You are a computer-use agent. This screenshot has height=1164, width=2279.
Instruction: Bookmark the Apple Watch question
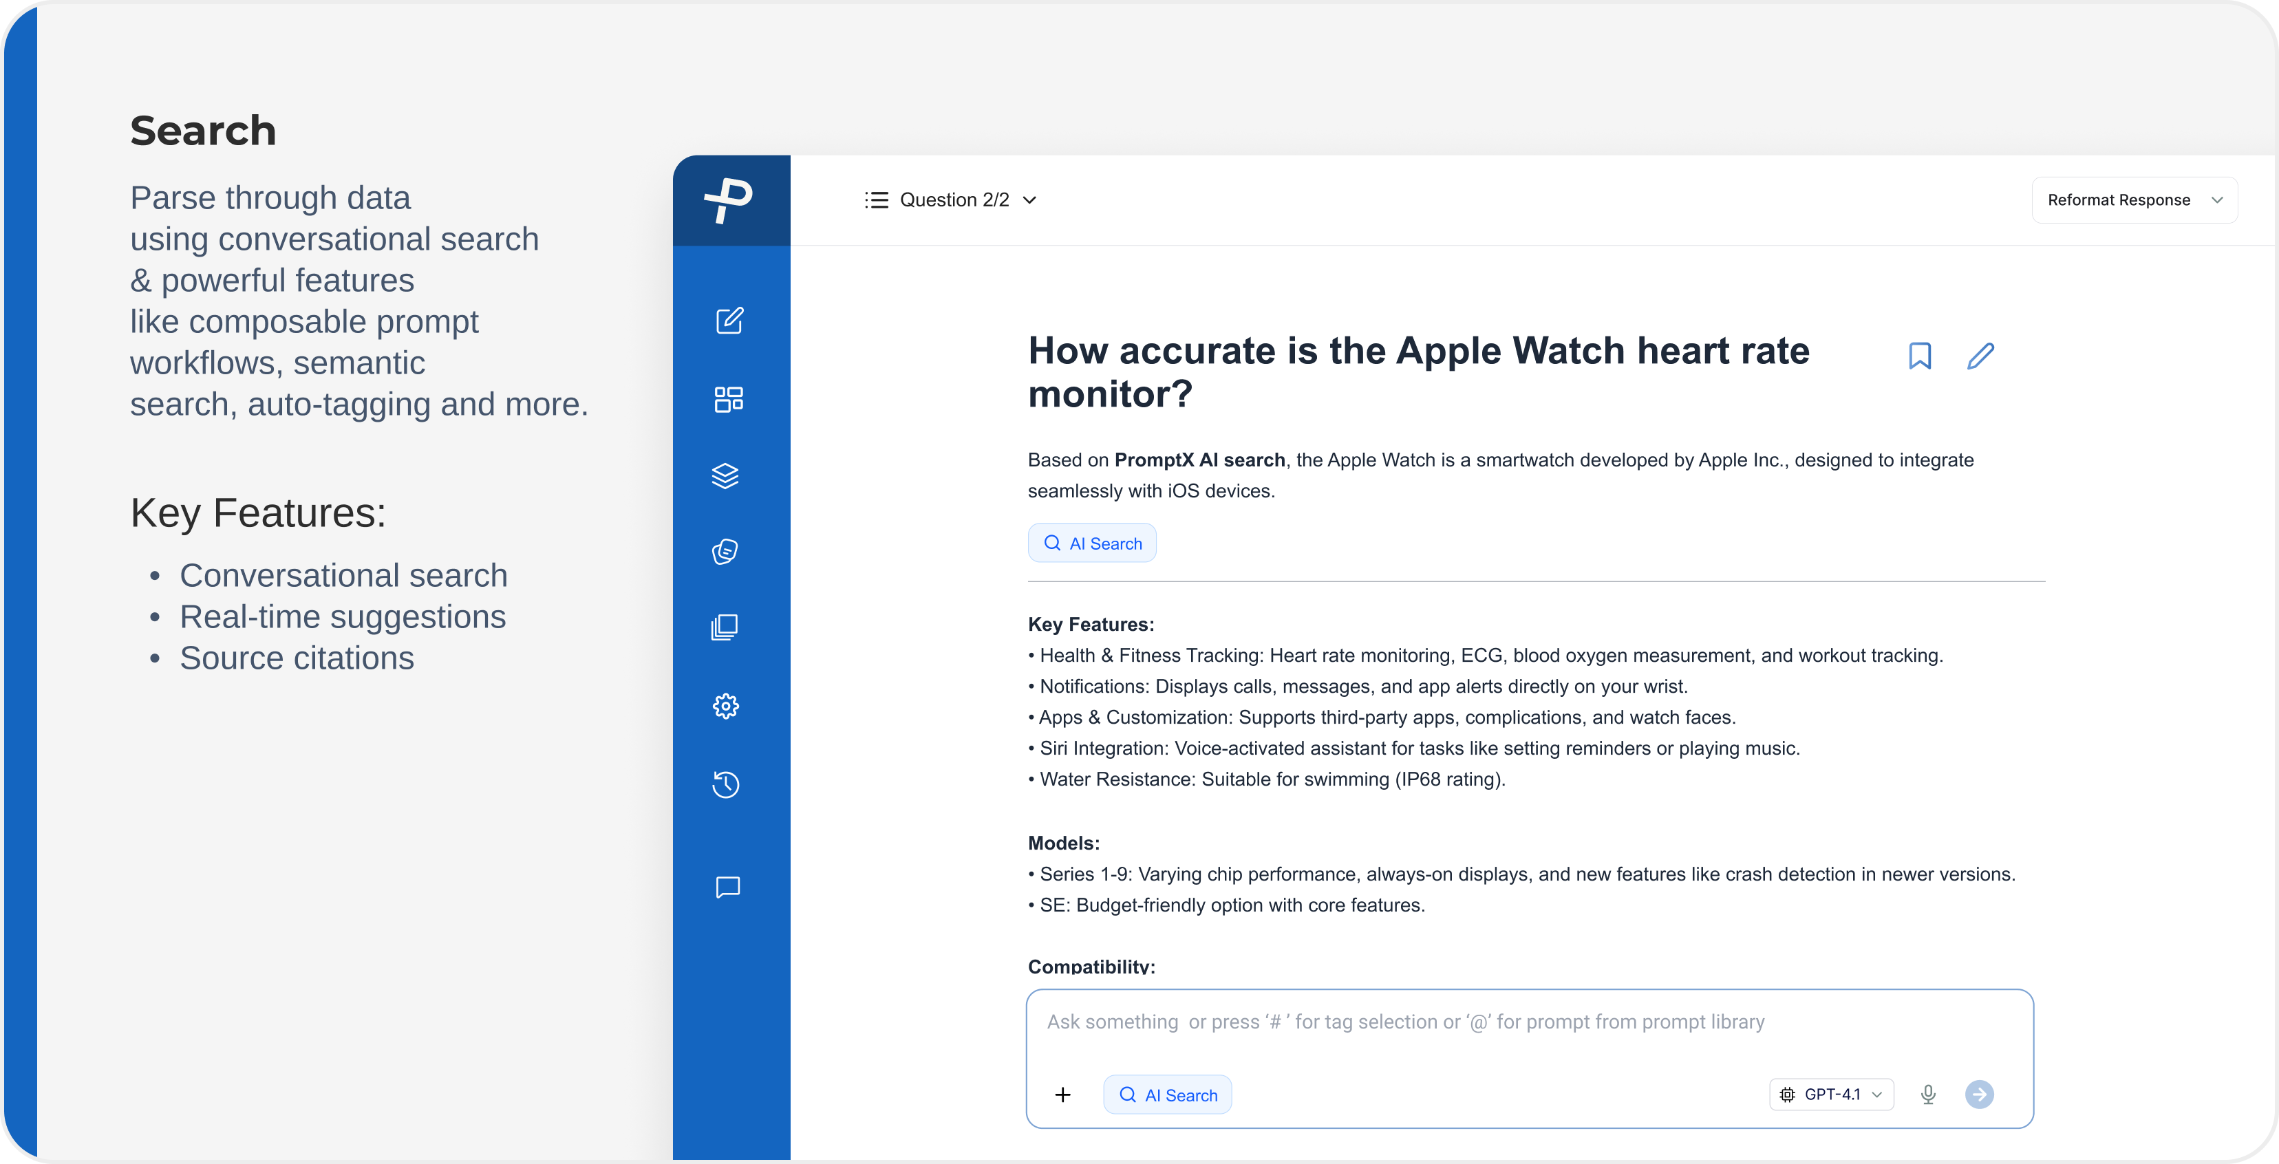pyautogui.click(x=1920, y=356)
